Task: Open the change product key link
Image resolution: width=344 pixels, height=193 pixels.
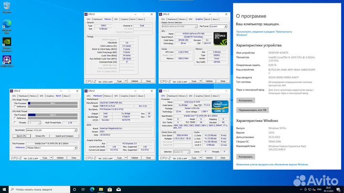Action: tap(272, 164)
